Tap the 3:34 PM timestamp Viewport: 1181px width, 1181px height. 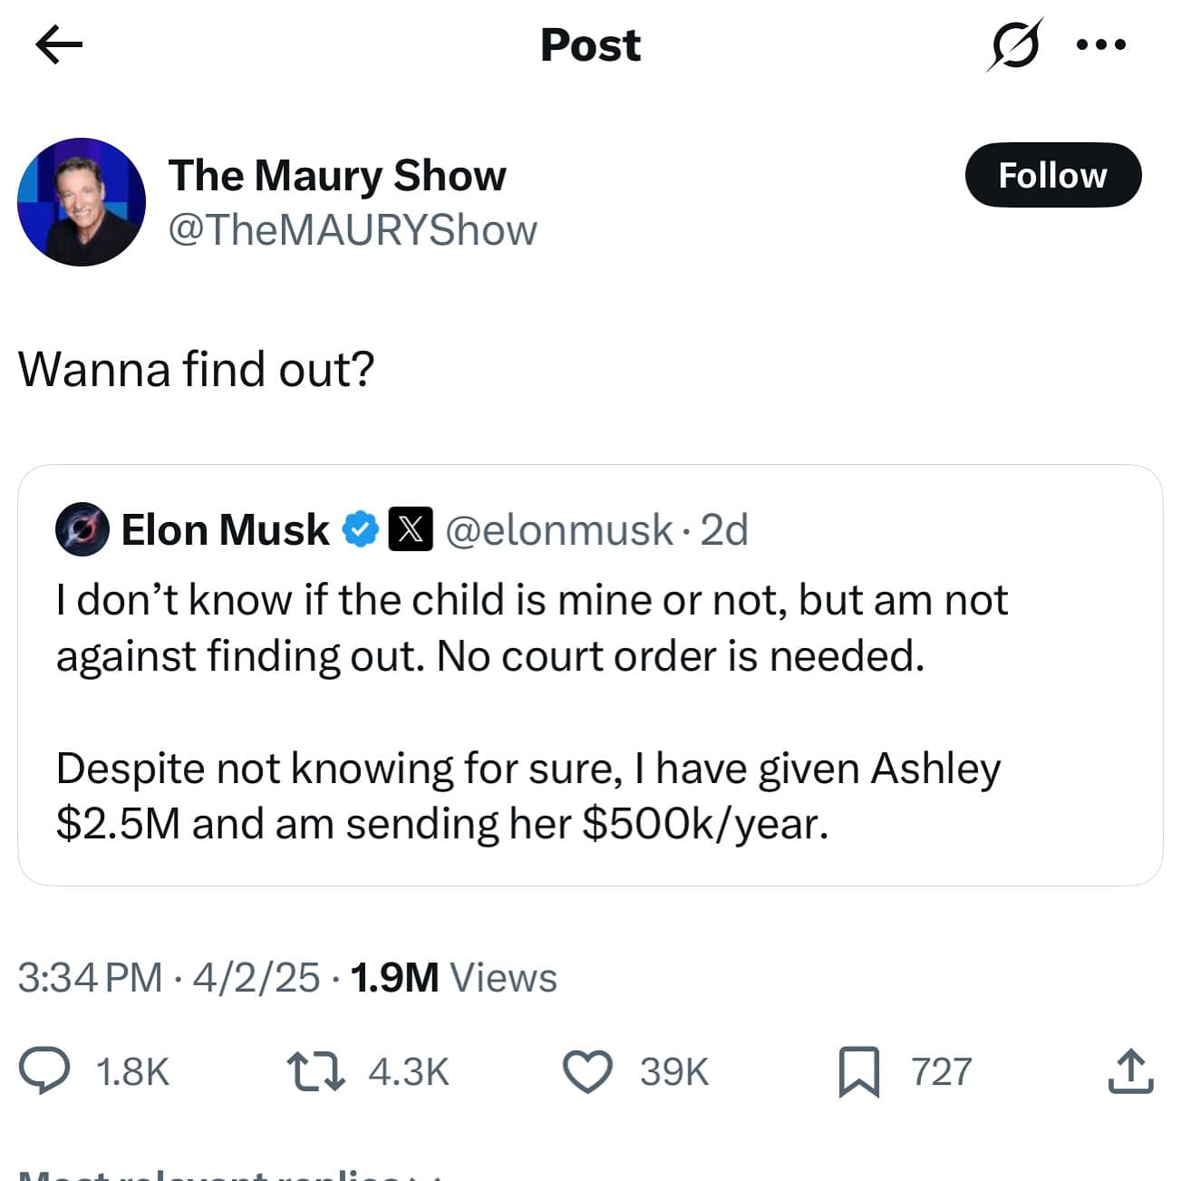(90, 978)
